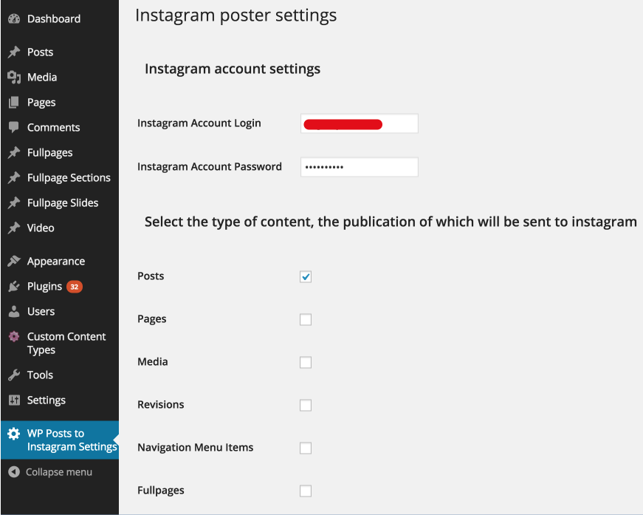643x515 pixels.
Task: Uncheck the Posts content type checkbox
Action: click(306, 276)
